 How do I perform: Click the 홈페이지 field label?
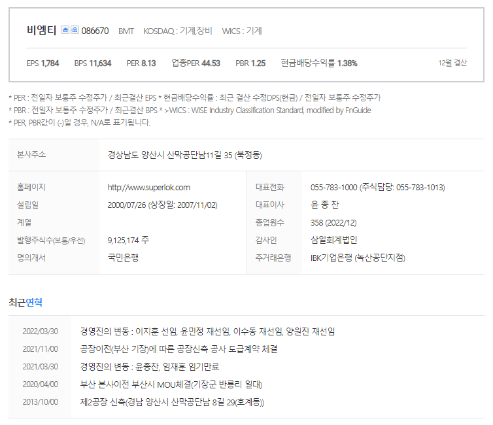(31, 188)
